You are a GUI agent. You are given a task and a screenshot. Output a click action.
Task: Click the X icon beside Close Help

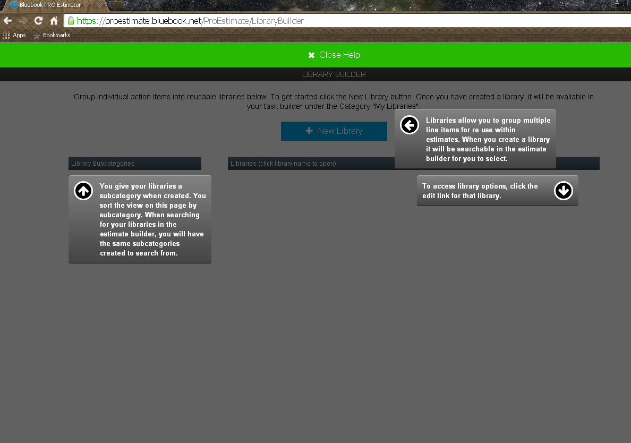311,55
